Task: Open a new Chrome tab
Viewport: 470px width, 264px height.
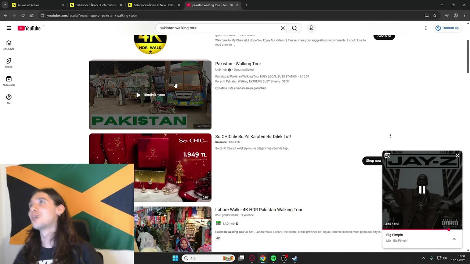Action: pos(246,5)
